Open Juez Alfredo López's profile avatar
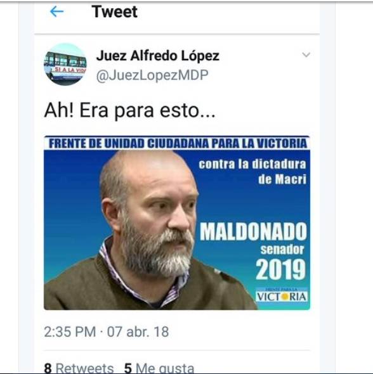The width and height of the screenshot is (373, 374). tap(65, 65)
